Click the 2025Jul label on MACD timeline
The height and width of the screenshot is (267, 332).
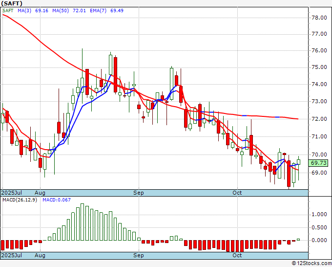[11, 255]
